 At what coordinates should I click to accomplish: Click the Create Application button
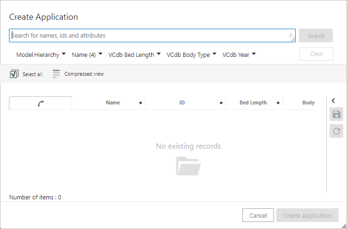[307, 215]
